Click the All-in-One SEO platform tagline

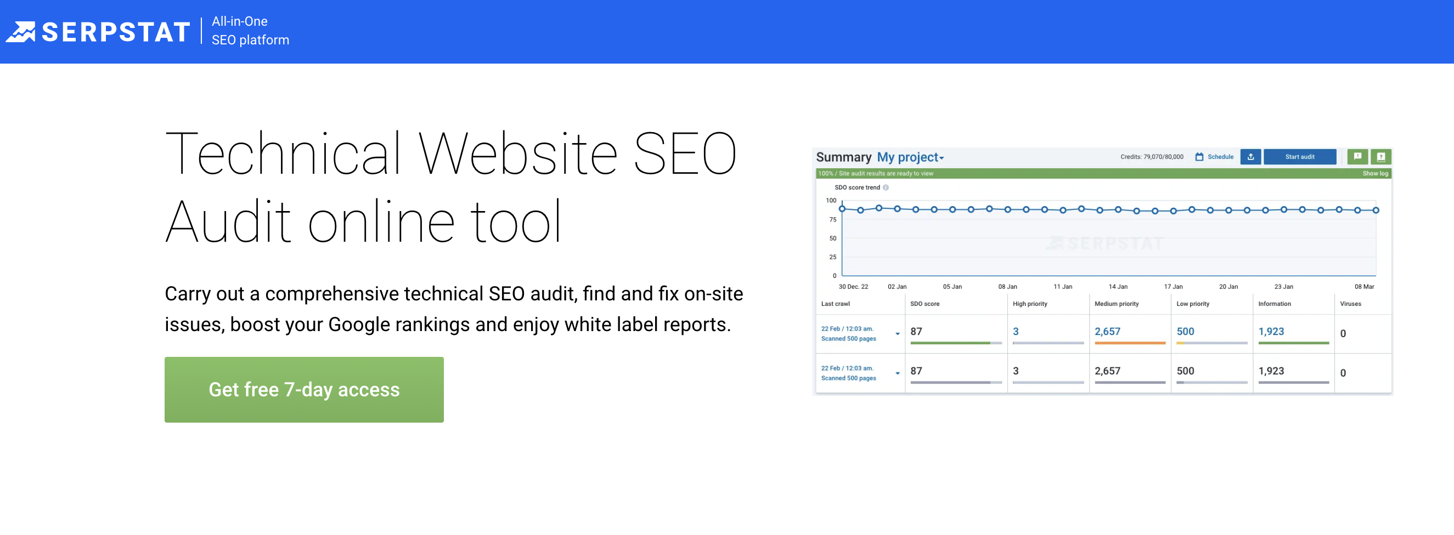(250, 31)
